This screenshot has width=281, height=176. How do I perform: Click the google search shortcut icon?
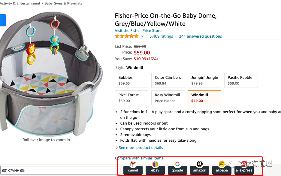(x=177, y=168)
